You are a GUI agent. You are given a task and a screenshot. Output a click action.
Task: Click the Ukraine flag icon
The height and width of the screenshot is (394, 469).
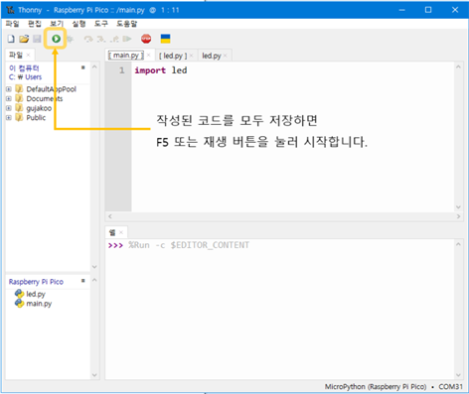[x=165, y=39]
